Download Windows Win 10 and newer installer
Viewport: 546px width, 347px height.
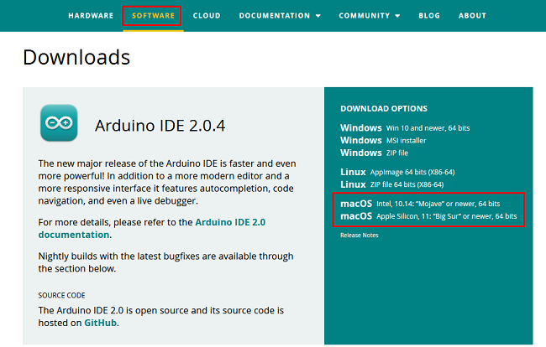405,127
